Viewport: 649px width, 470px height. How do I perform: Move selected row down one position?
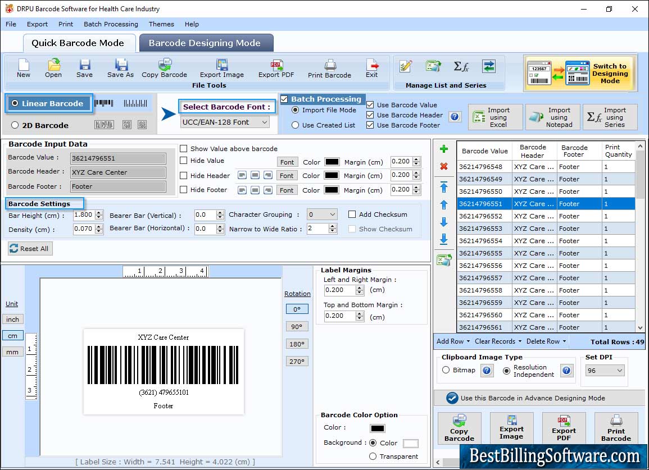444,222
